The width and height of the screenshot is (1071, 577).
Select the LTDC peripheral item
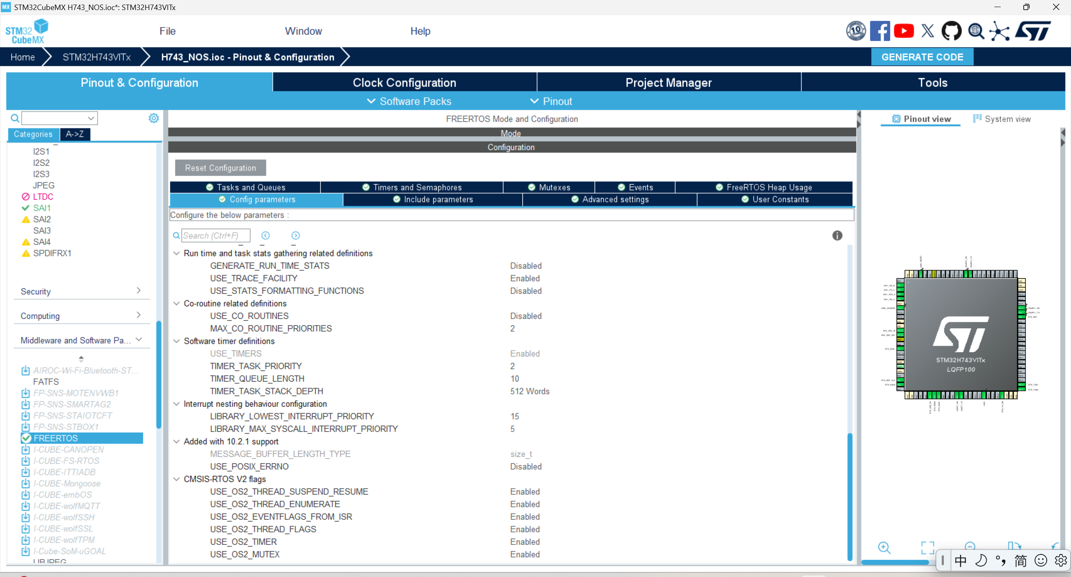pos(43,197)
